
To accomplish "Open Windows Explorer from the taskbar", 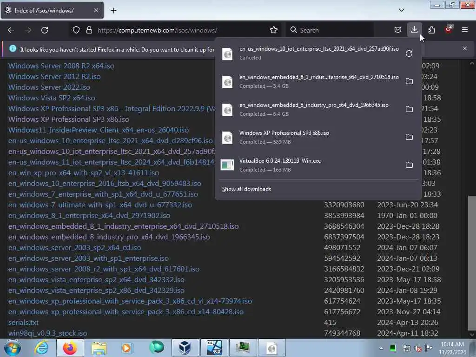I will point(99,348).
